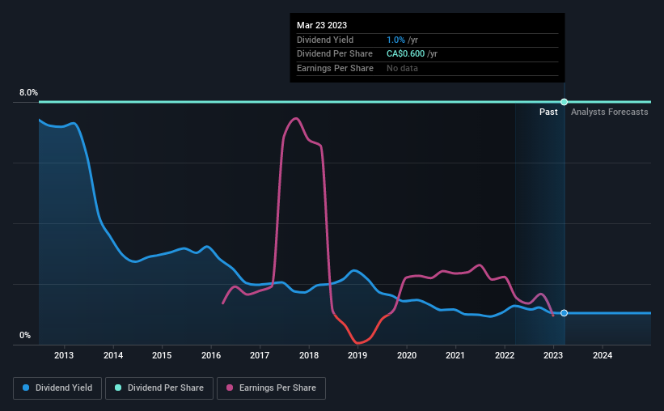The height and width of the screenshot is (411, 664).
Task: Select the 2021 x-axis label
Action: tap(455, 355)
